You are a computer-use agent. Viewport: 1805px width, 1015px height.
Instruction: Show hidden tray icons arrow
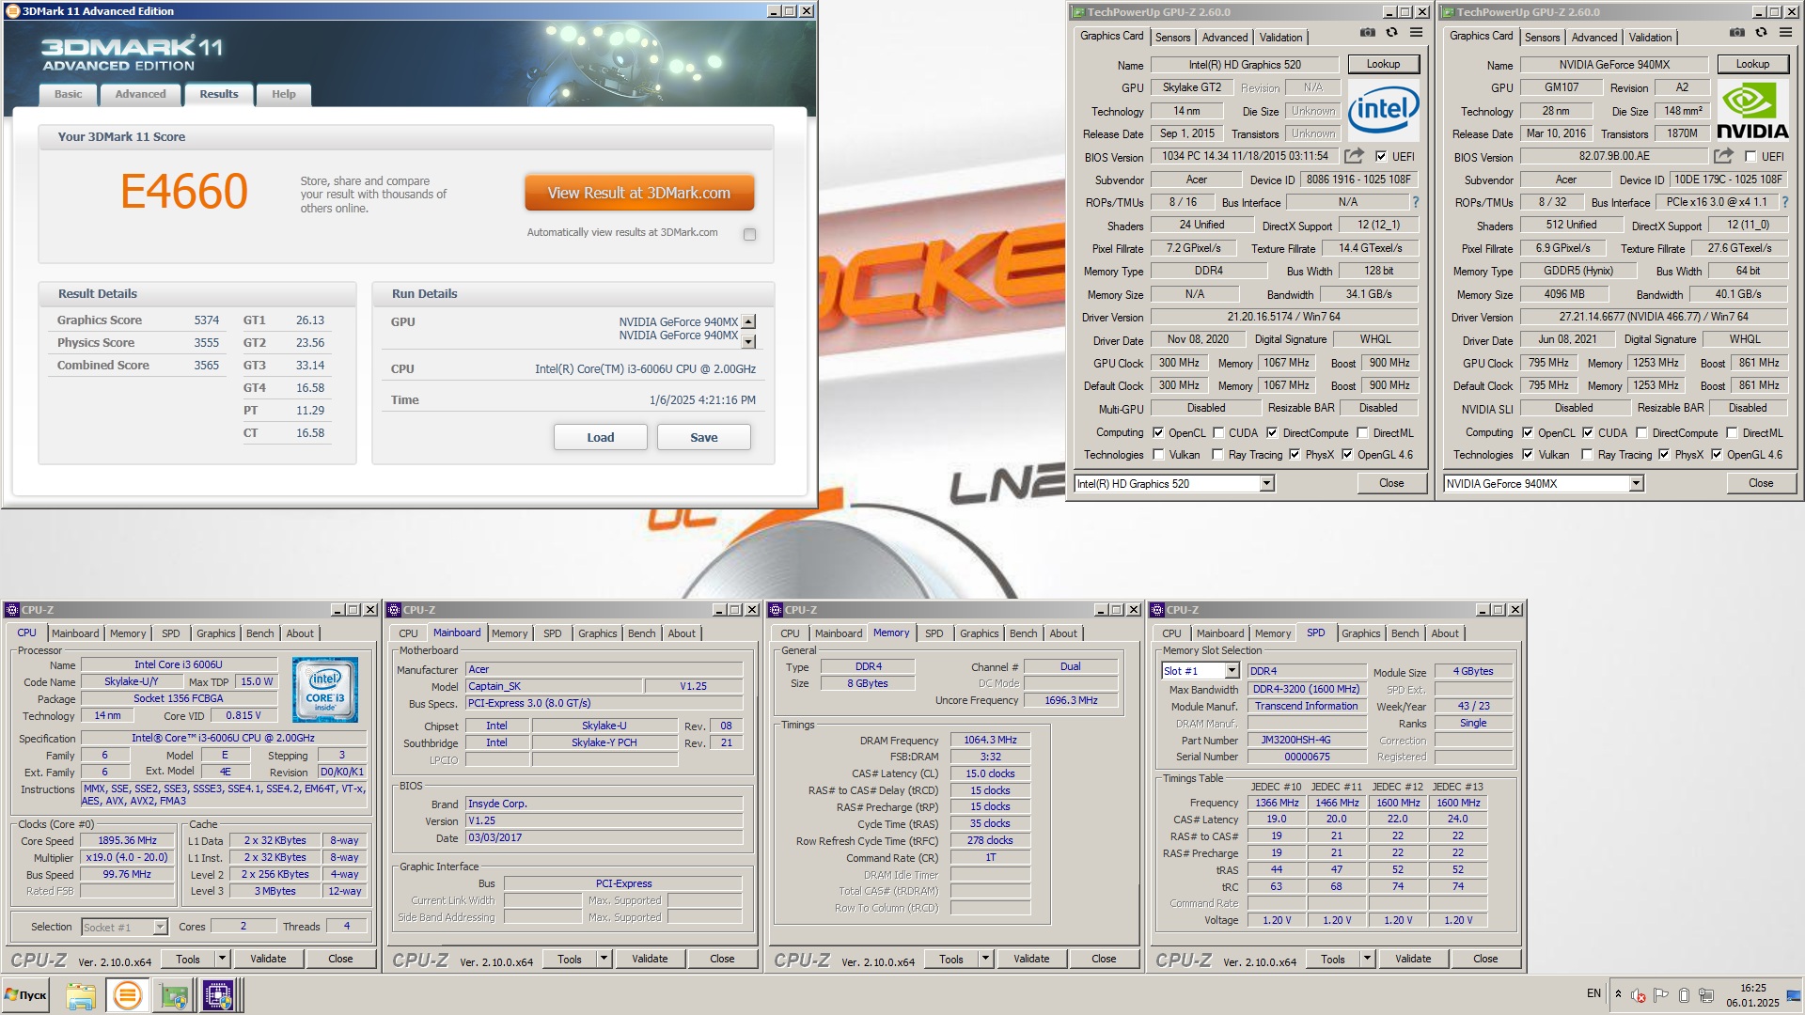1618,993
